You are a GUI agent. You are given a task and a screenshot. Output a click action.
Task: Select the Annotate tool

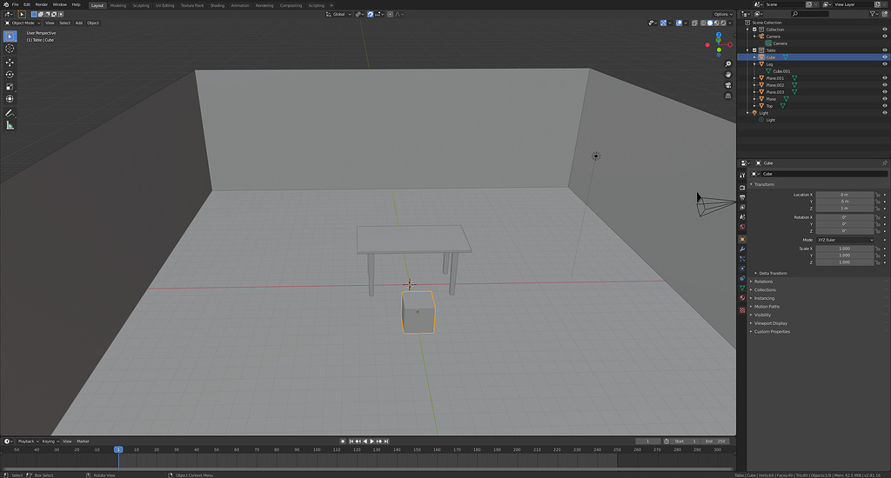(10, 113)
